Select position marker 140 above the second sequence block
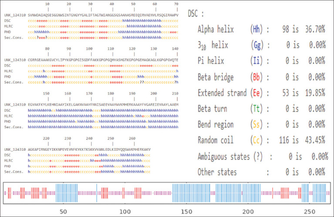The image size is (334, 217). click(x=175, y=48)
